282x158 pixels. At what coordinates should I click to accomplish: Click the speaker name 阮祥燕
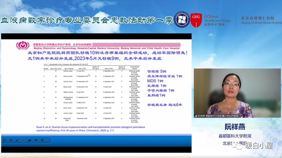[235, 127]
